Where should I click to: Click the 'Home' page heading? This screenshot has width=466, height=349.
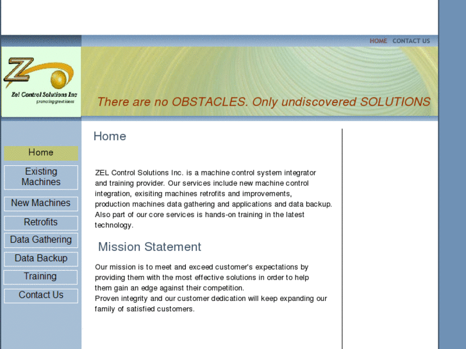110,136
